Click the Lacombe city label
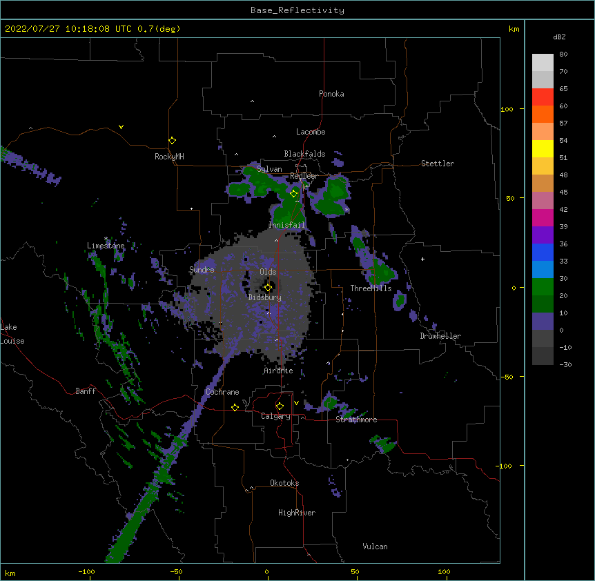The width and height of the screenshot is (595, 581). [x=311, y=132]
